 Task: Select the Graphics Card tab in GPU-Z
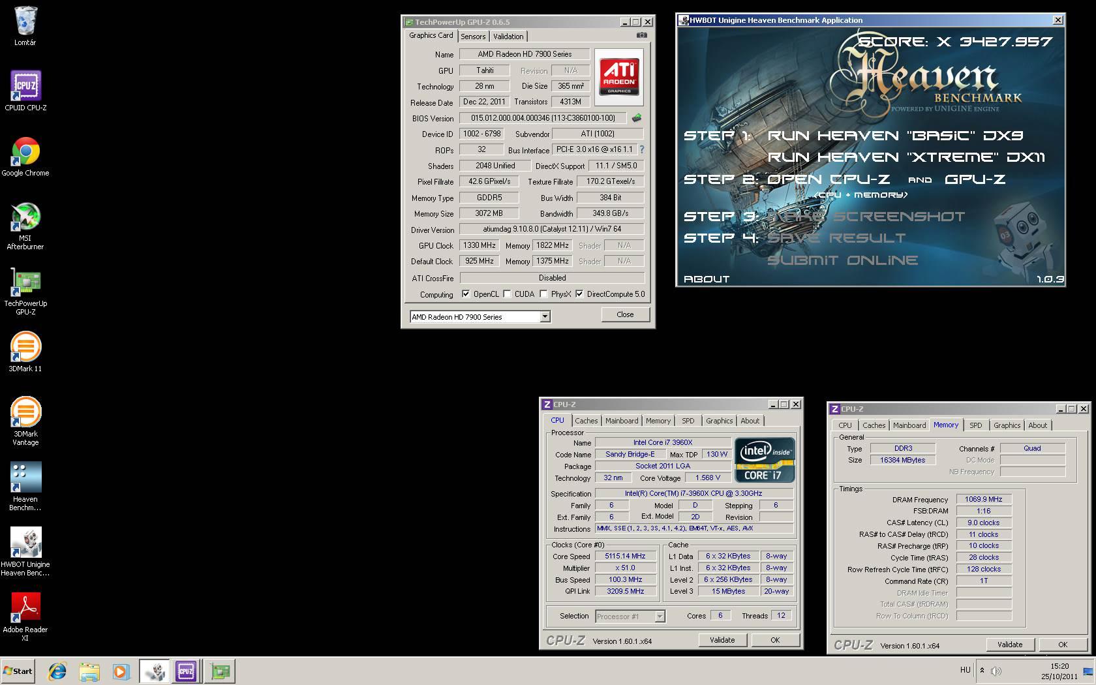tap(431, 36)
